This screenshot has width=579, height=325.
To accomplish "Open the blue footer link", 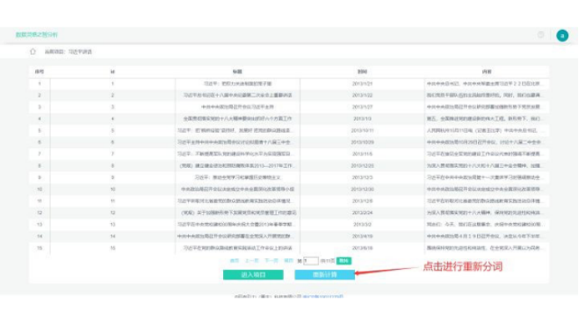I will point(323,297).
